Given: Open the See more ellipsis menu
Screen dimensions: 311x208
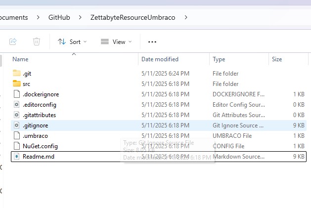Looking at the screenshot, I should [x=152, y=42].
